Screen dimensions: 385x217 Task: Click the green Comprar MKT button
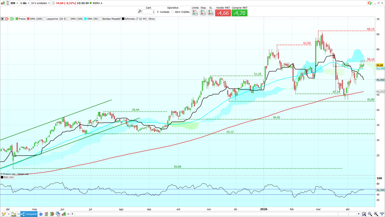(240, 13)
